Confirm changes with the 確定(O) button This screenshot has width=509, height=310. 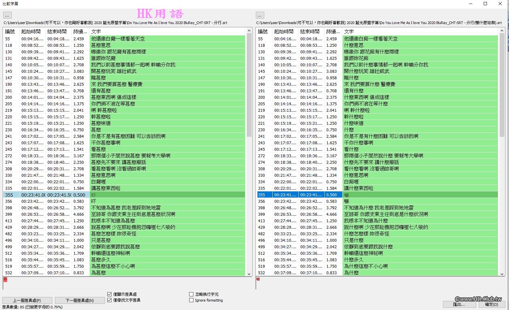tap(493, 304)
